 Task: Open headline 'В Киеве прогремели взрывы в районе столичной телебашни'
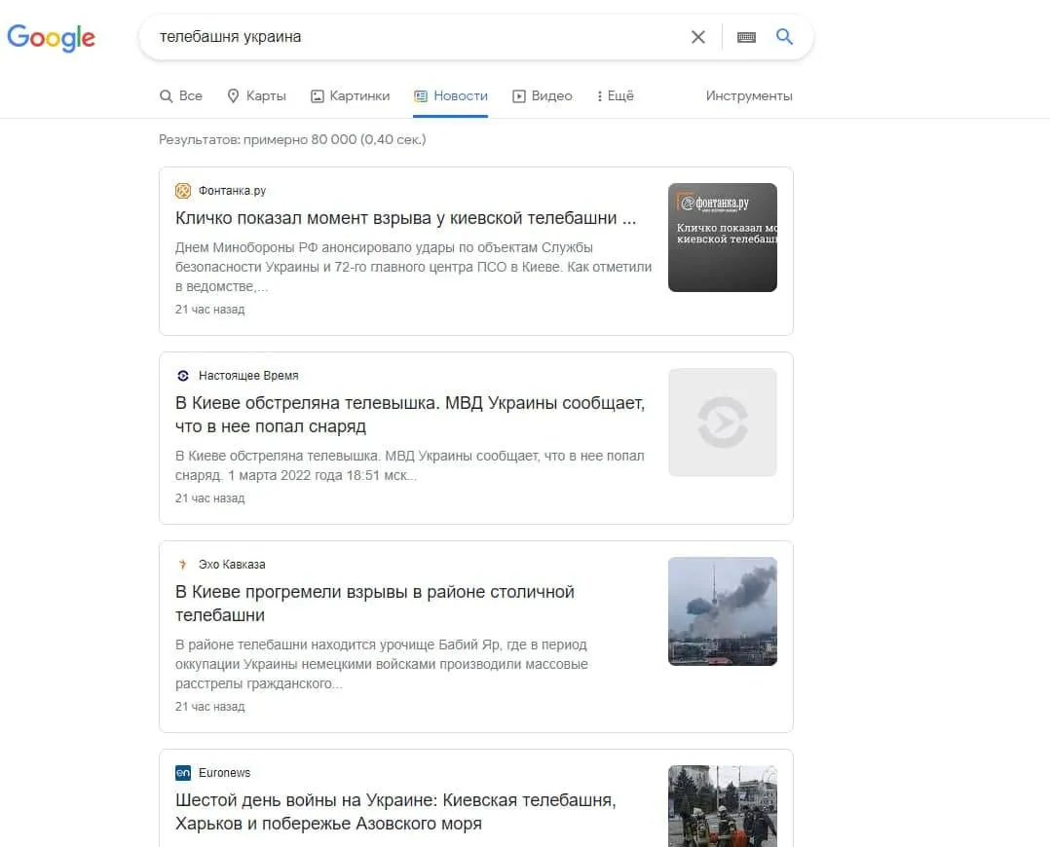pos(375,604)
